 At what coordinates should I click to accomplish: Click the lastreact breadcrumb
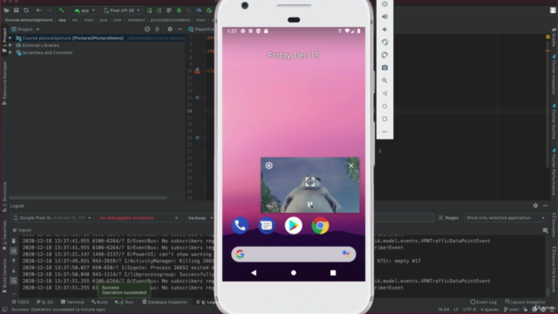pos(136,20)
